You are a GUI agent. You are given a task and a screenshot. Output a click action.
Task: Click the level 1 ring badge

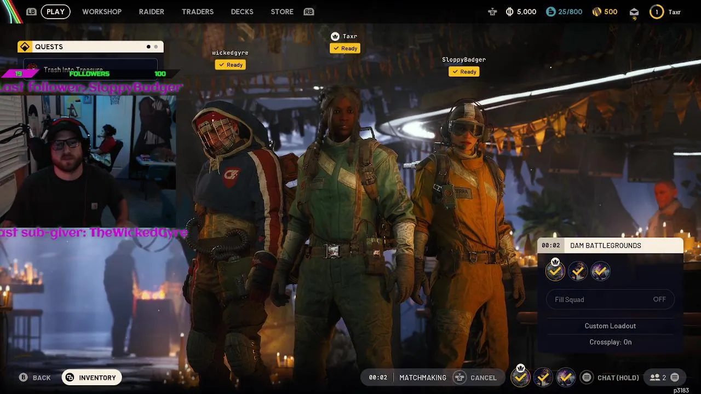point(657,11)
